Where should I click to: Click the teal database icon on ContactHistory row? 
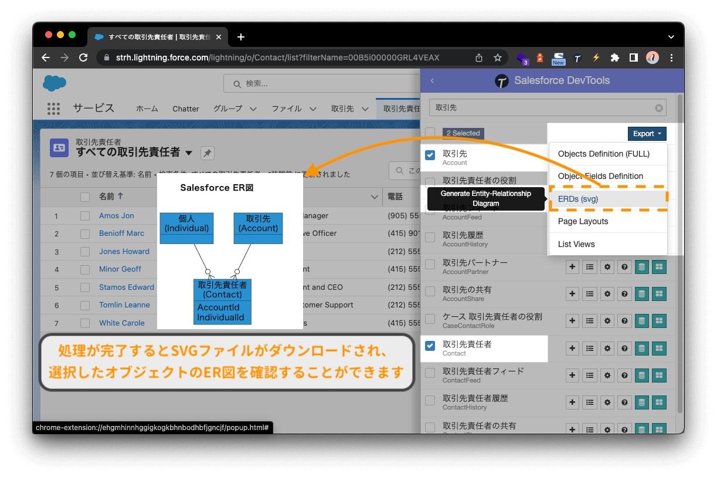[x=641, y=402]
